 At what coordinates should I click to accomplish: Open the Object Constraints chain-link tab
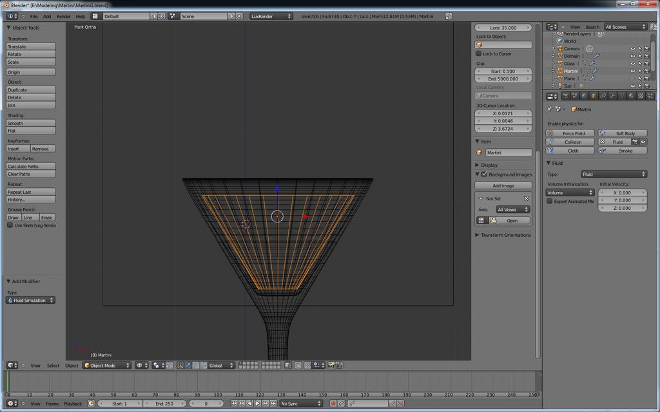[x=603, y=97]
